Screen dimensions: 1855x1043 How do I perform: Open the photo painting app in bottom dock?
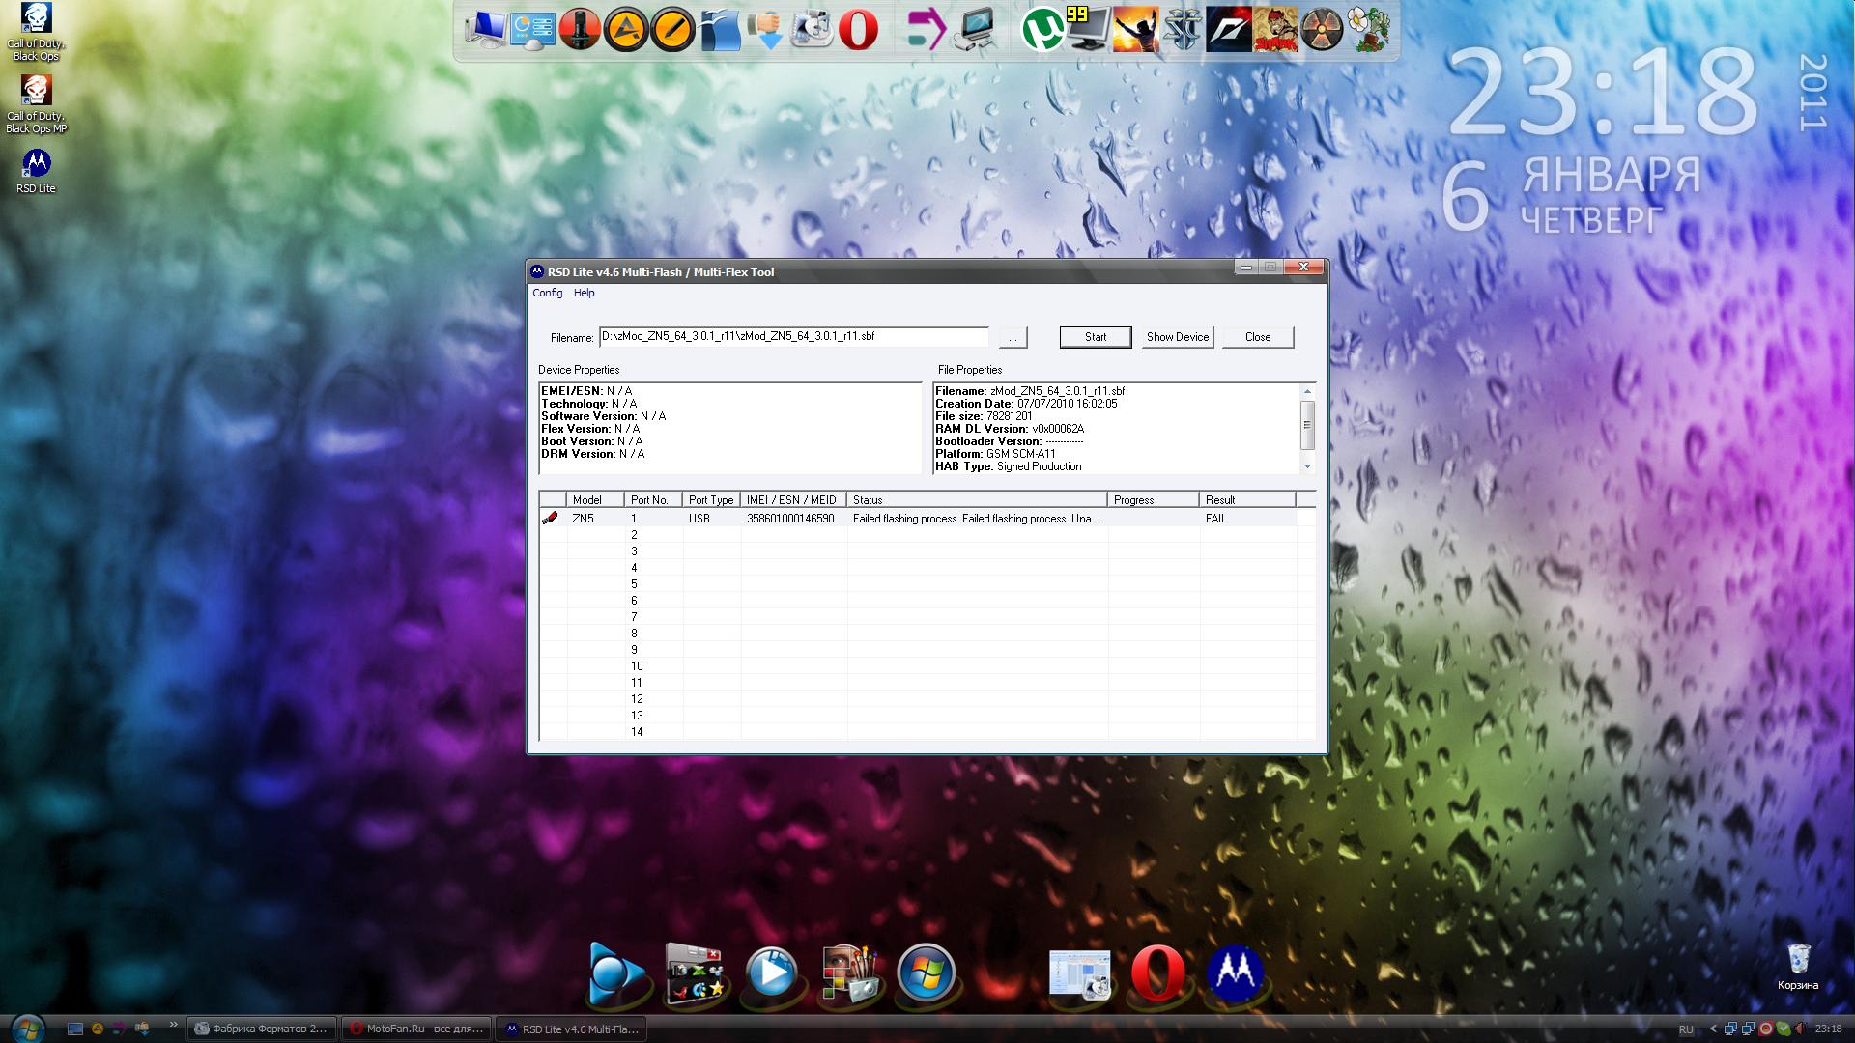click(x=849, y=973)
